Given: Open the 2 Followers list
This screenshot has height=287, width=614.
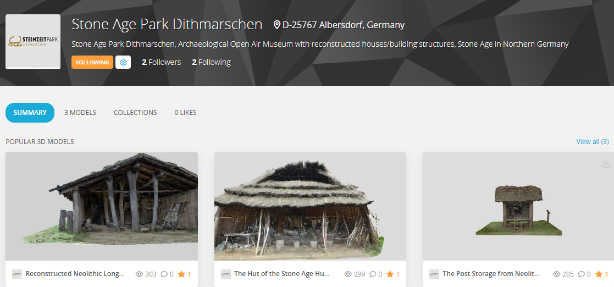Looking at the screenshot, I should click(161, 62).
